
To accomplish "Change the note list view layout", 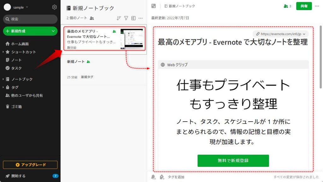I will pos(133,18).
